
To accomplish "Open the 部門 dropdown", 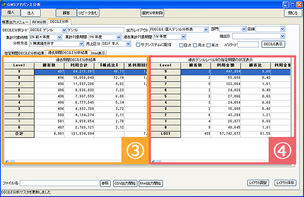I will click(244, 29).
